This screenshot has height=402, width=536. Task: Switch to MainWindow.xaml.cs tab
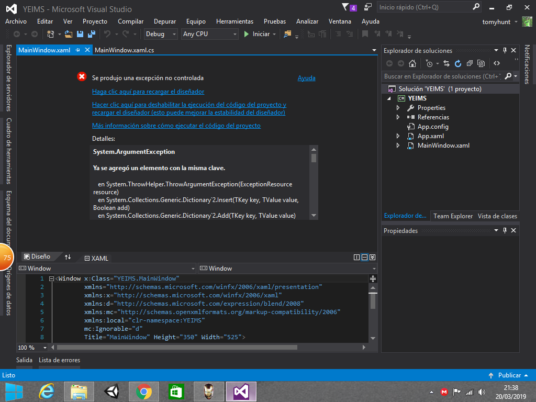tap(125, 50)
